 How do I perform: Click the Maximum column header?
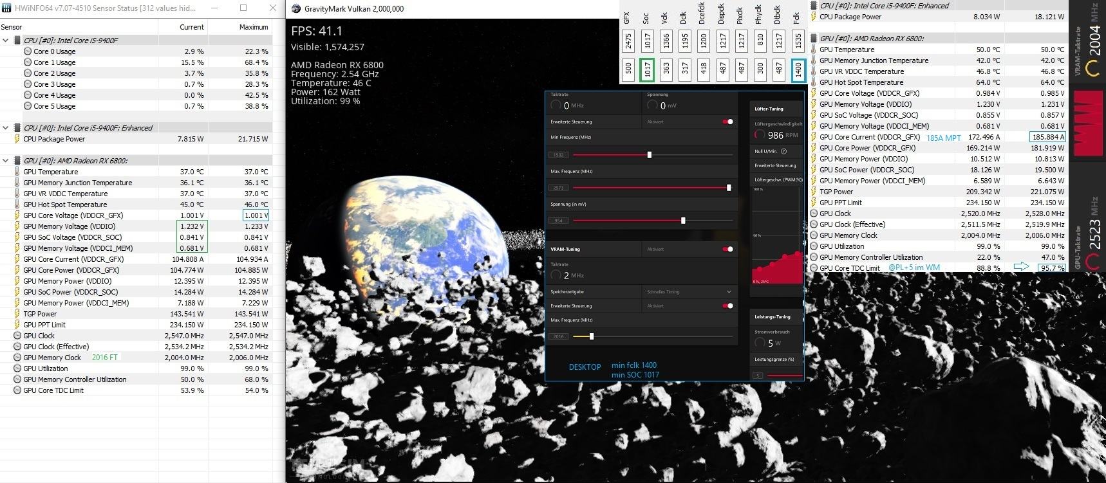pos(254,27)
